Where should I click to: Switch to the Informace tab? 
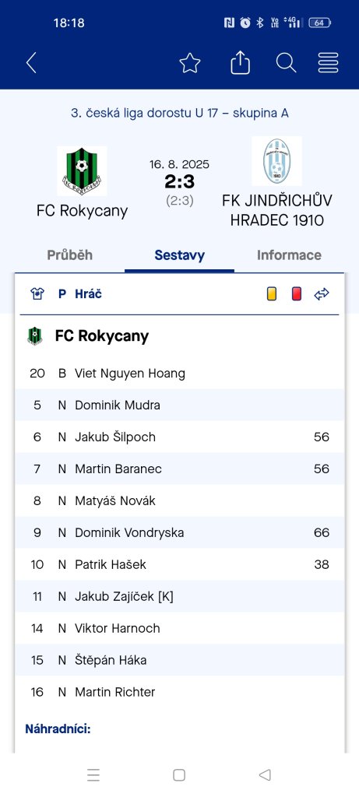(x=289, y=255)
